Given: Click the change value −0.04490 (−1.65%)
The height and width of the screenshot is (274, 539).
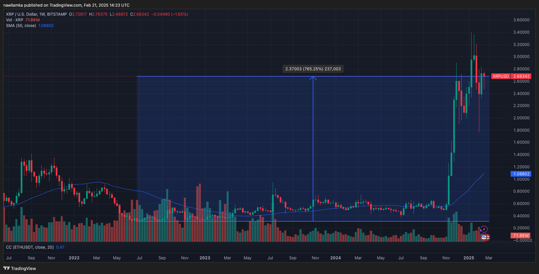Looking at the screenshot, I should point(170,14).
